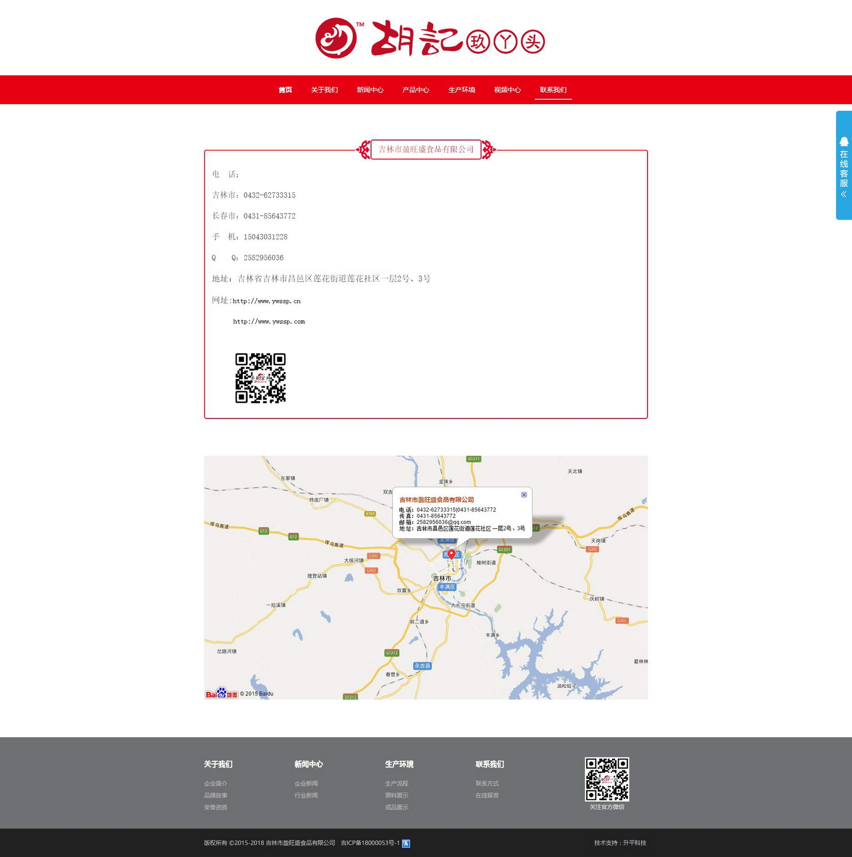Open 生产环境 in the navigation bar
Screen dimensions: 852x857
[462, 90]
